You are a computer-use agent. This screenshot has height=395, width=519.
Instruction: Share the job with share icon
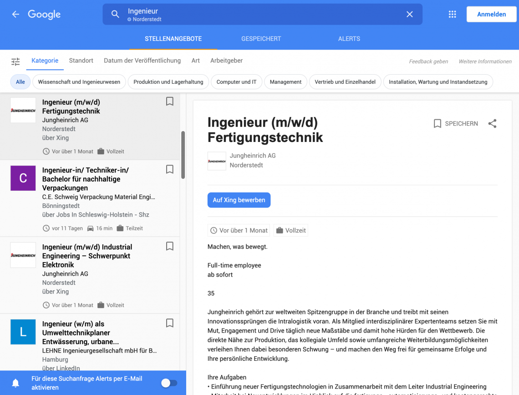492,123
